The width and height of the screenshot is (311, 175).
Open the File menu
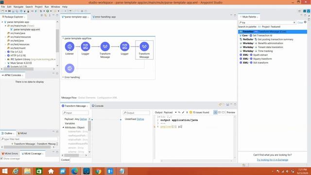[3, 7]
